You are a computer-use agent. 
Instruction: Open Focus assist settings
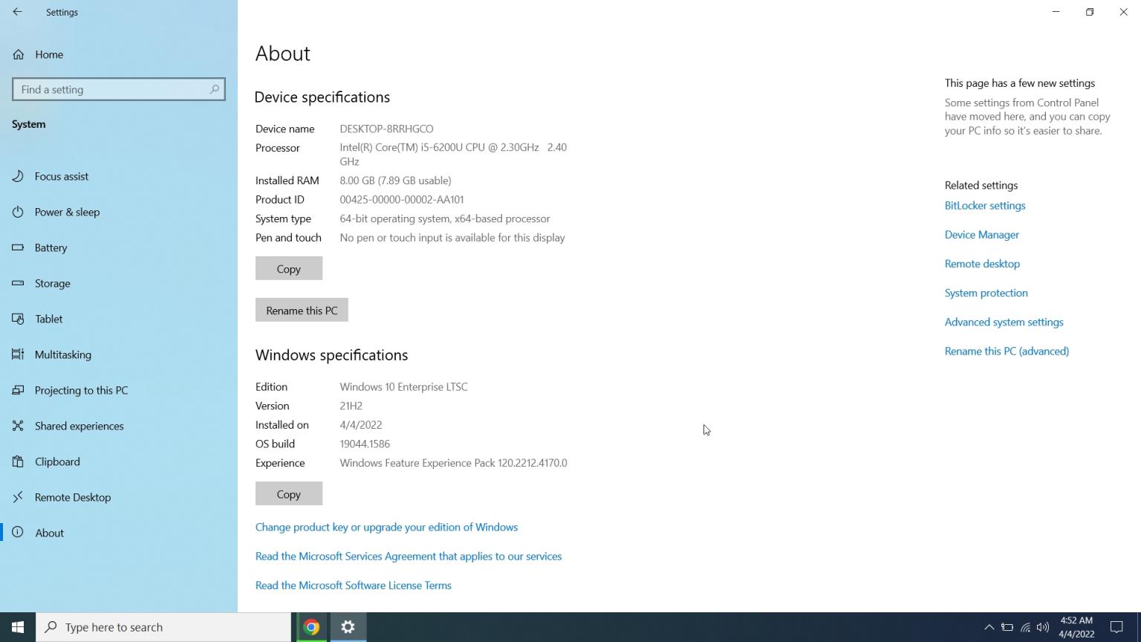pyautogui.click(x=62, y=176)
